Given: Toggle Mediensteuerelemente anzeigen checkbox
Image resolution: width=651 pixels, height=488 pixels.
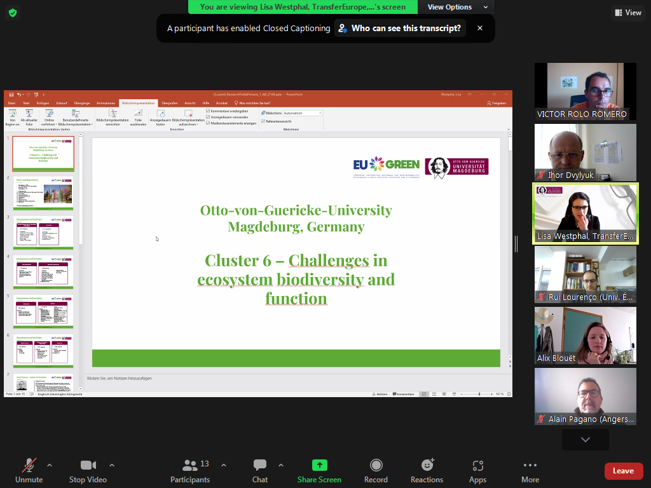Looking at the screenshot, I should (208, 123).
